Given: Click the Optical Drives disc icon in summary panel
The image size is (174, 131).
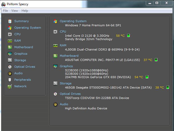Looking at the screenshot, I should [x=55, y=94].
